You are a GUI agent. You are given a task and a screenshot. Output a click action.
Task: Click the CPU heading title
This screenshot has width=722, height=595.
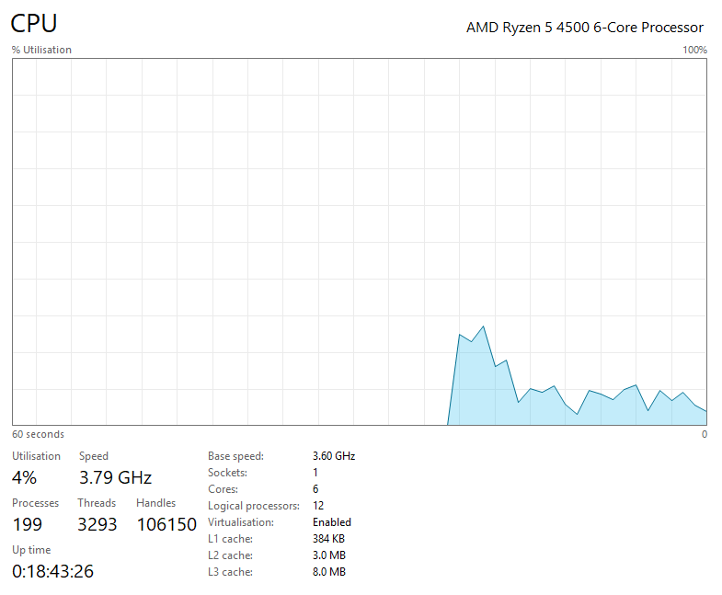pos(34,24)
